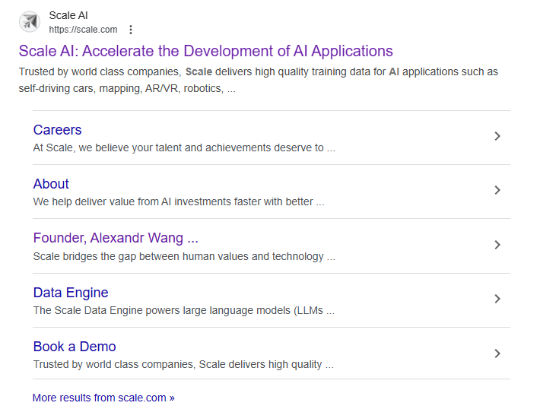Click the Scale AI favicon logo
This screenshot has height=409, width=540.
click(30, 22)
